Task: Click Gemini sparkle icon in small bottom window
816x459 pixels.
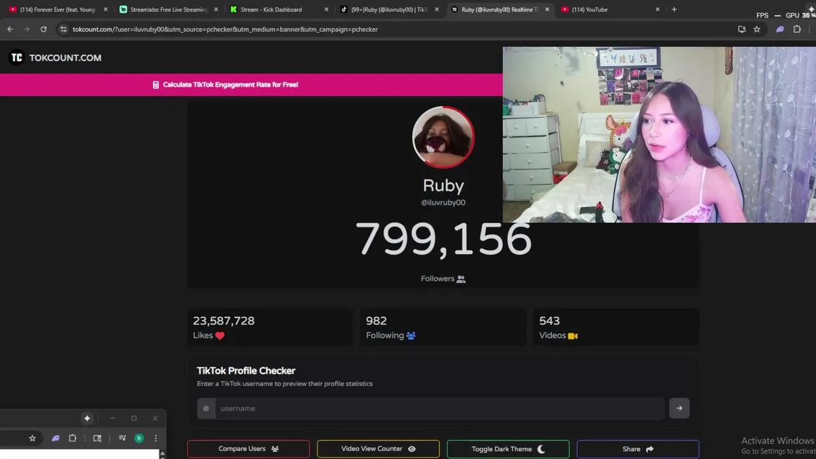Action: click(87, 418)
